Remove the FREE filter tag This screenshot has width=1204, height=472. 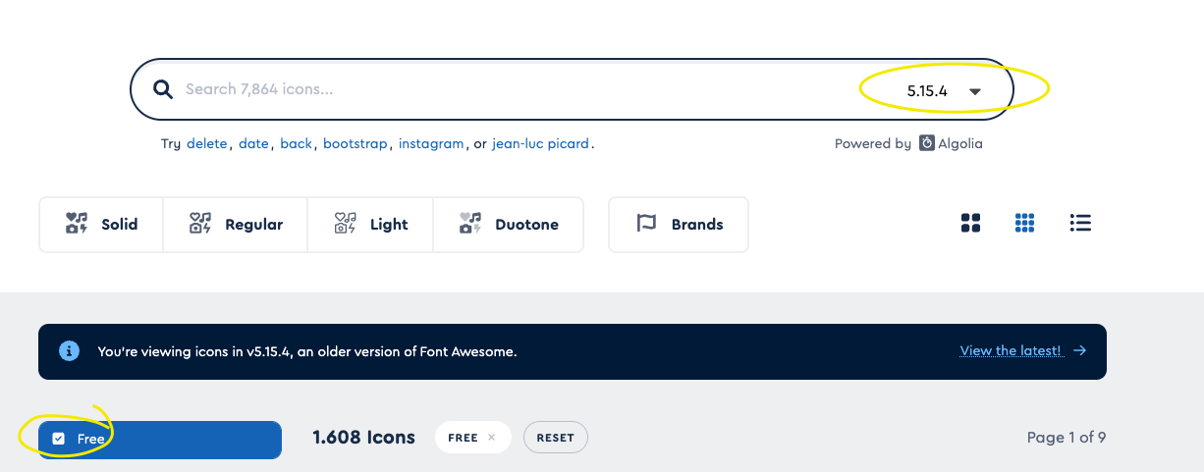491,438
